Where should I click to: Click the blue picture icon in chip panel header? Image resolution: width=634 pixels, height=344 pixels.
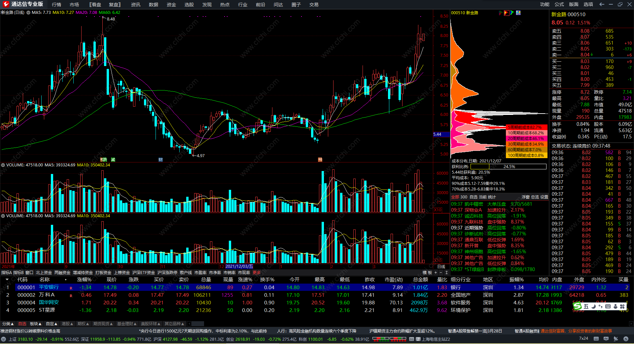[x=518, y=13]
